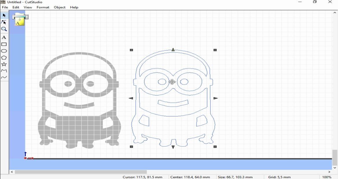Click the vertical scrollbar down arrow
This screenshot has height=179, width=338.
[335, 168]
